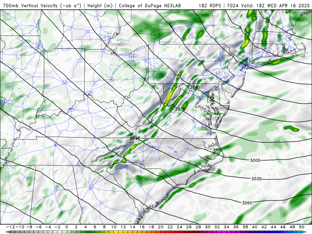Click the 26 value on the color scale
This screenshot has width=312, height=234.
189,227
